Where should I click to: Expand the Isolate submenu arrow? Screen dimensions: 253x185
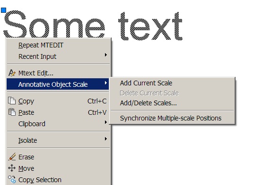click(105, 139)
